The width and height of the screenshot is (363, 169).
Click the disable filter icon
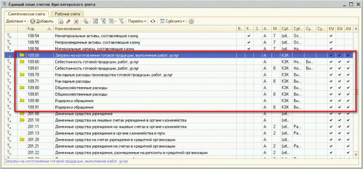point(121,21)
